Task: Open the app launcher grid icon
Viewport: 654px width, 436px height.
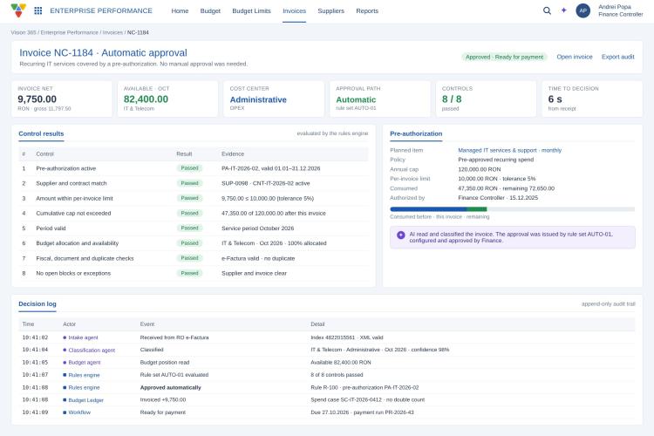Action: tap(38, 10)
